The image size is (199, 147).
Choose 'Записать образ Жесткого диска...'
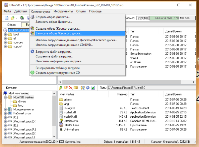pos(77,33)
